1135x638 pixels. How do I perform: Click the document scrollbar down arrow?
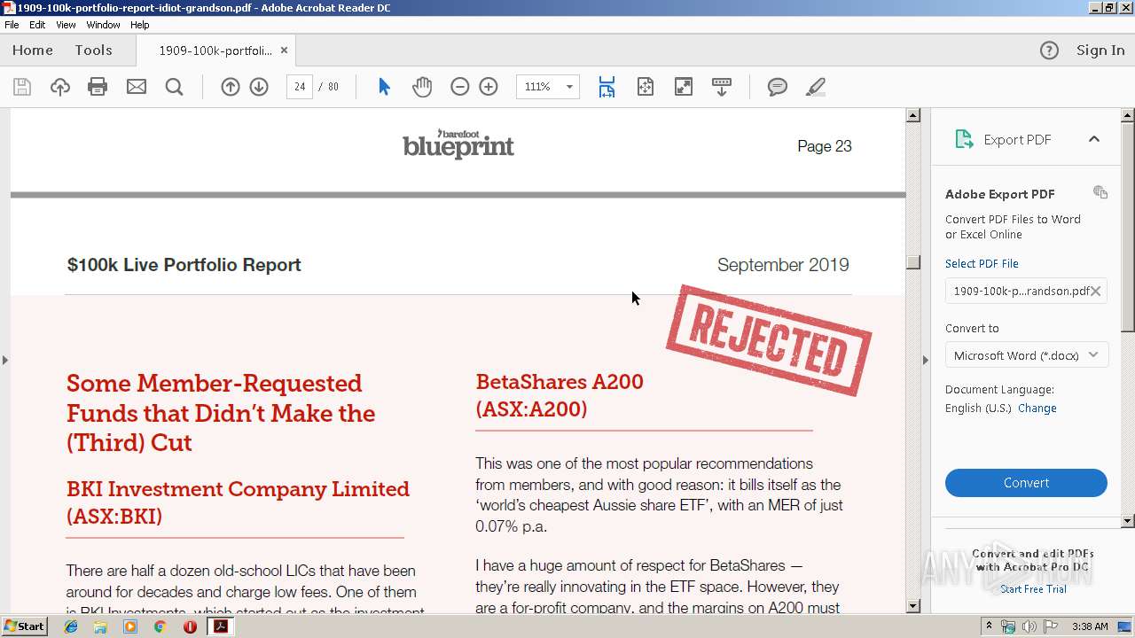click(913, 606)
